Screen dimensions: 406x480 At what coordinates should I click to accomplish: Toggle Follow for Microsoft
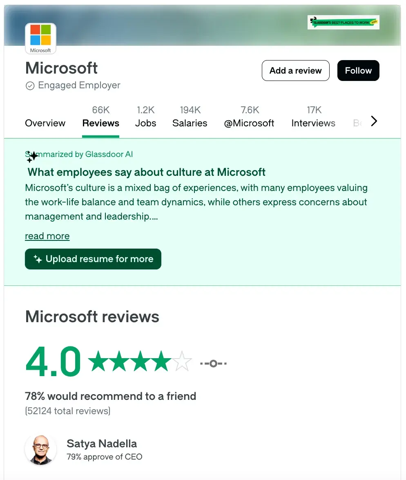(358, 70)
